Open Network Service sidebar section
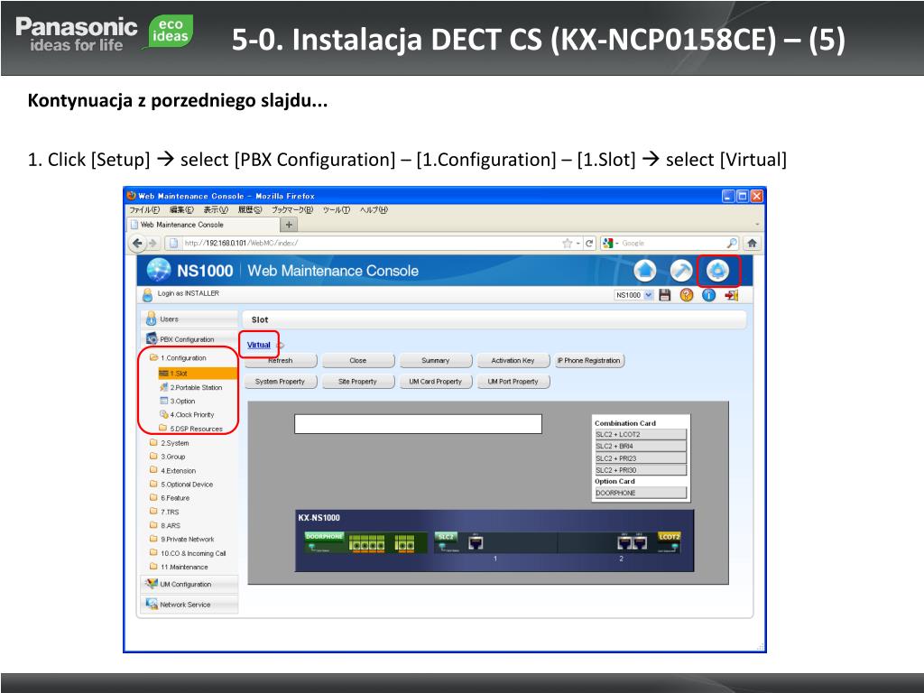Screen dimensions: 924x693 [189, 605]
